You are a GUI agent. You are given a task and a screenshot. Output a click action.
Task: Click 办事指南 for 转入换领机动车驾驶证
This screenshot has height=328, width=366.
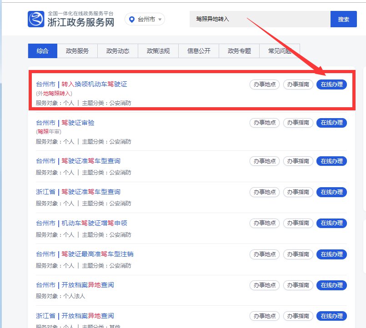pyautogui.click(x=298, y=84)
